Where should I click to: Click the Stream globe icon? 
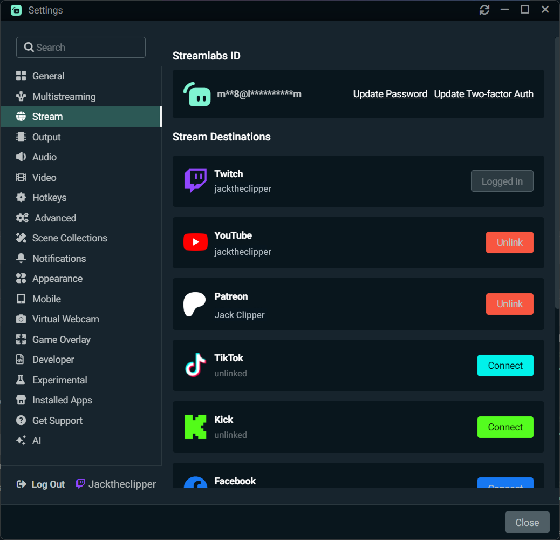pos(21,117)
